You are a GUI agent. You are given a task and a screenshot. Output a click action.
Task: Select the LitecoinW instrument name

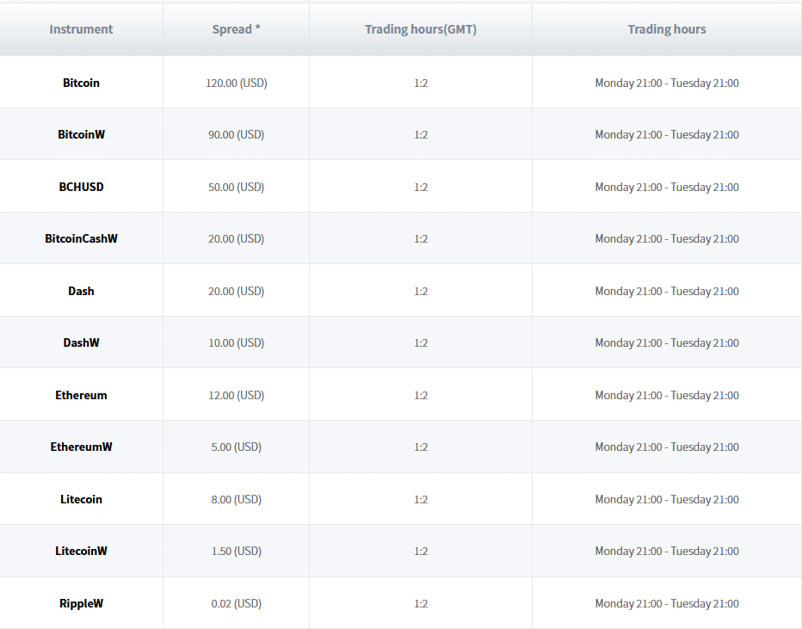pos(81,552)
